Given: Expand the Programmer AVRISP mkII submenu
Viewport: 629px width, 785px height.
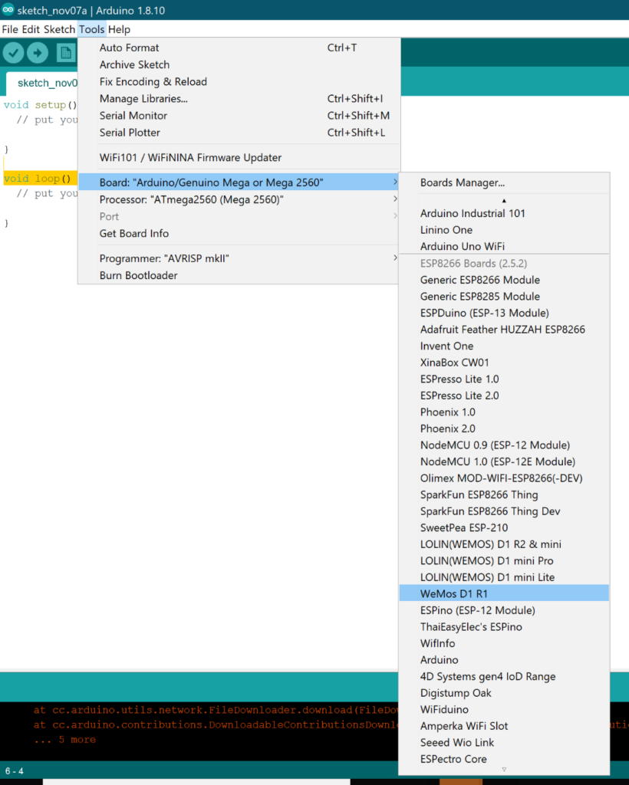Looking at the screenshot, I should (239, 258).
